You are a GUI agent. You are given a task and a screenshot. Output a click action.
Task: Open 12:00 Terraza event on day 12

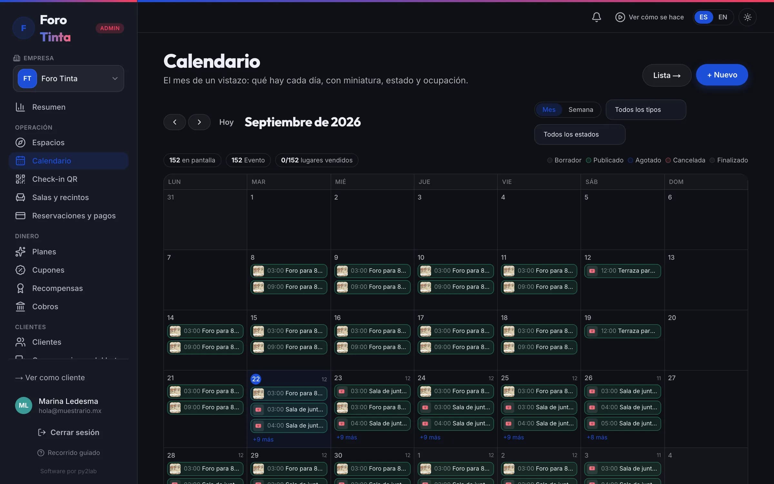point(622,271)
